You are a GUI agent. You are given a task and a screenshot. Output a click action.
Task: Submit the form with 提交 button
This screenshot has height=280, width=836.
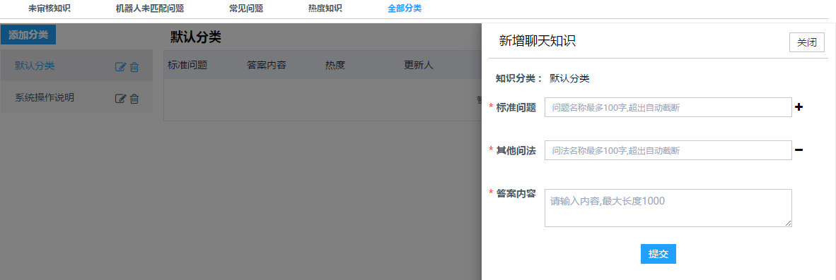[x=658, y=254]
